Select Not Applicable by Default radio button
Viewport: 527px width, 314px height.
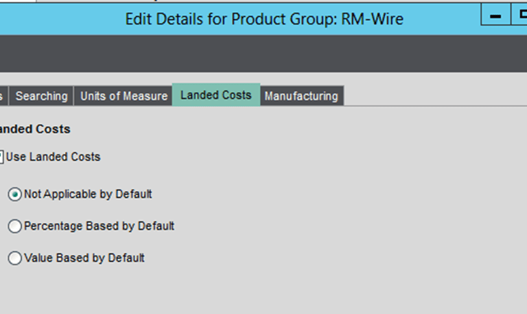(15, 194)
